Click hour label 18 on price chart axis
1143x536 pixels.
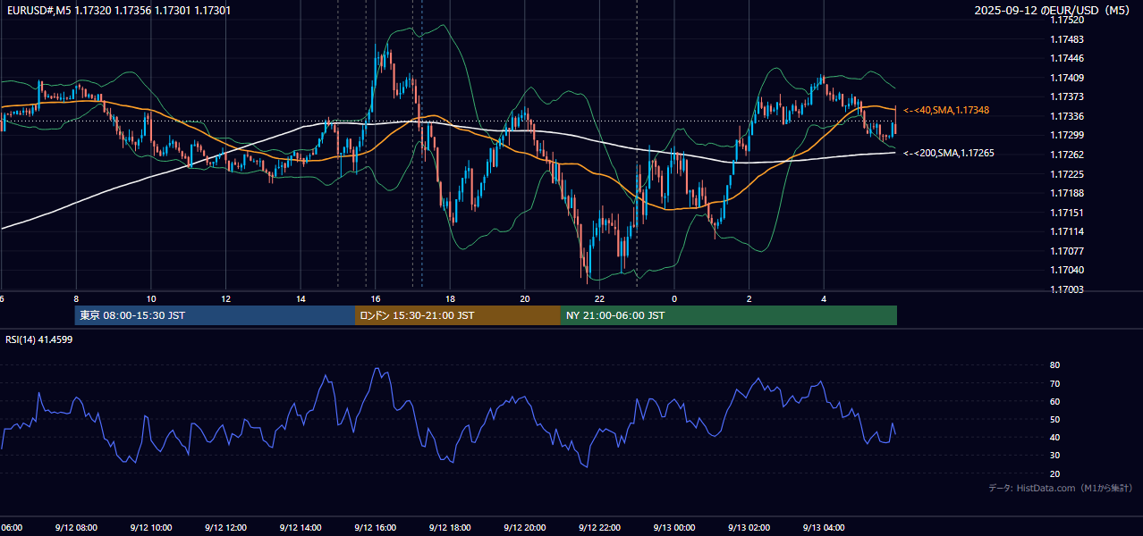coord(450,298)
